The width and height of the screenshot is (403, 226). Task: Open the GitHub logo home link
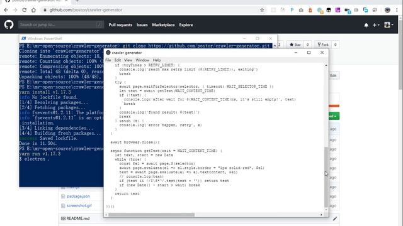[x=9, y=24]
